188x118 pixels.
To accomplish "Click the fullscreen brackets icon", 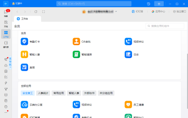I will (x=44, y=12).
